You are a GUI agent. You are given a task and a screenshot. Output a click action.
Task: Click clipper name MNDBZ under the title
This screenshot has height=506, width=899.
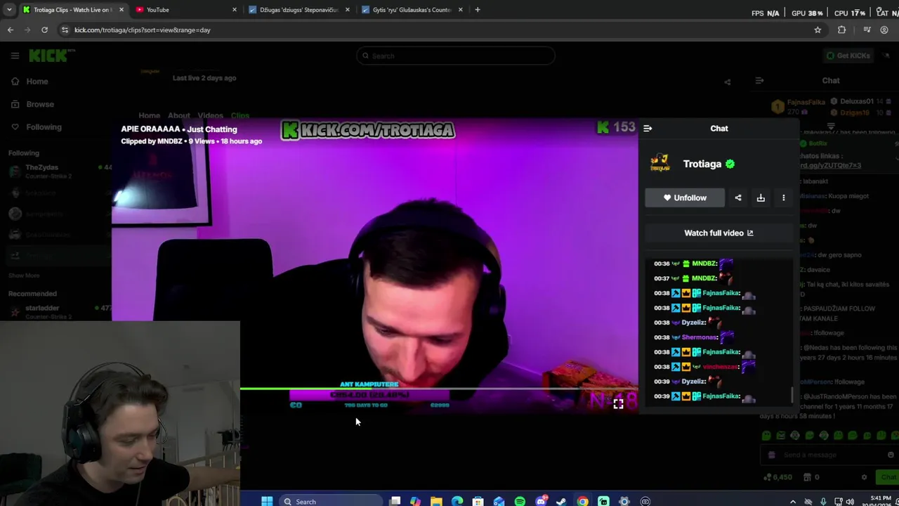coord(170,141)
